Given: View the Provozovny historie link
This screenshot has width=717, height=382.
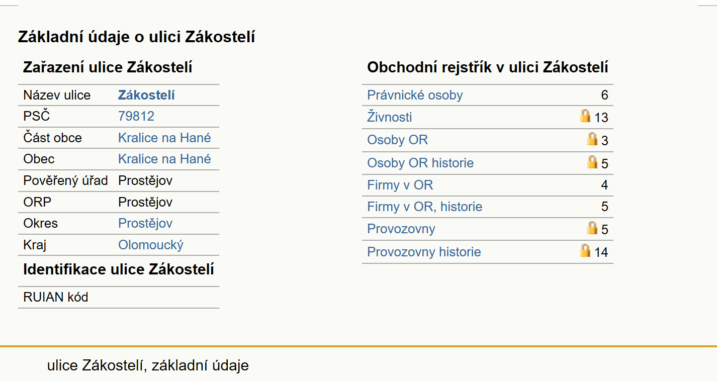Looking at the screenshot, I should tap(424, 252).
